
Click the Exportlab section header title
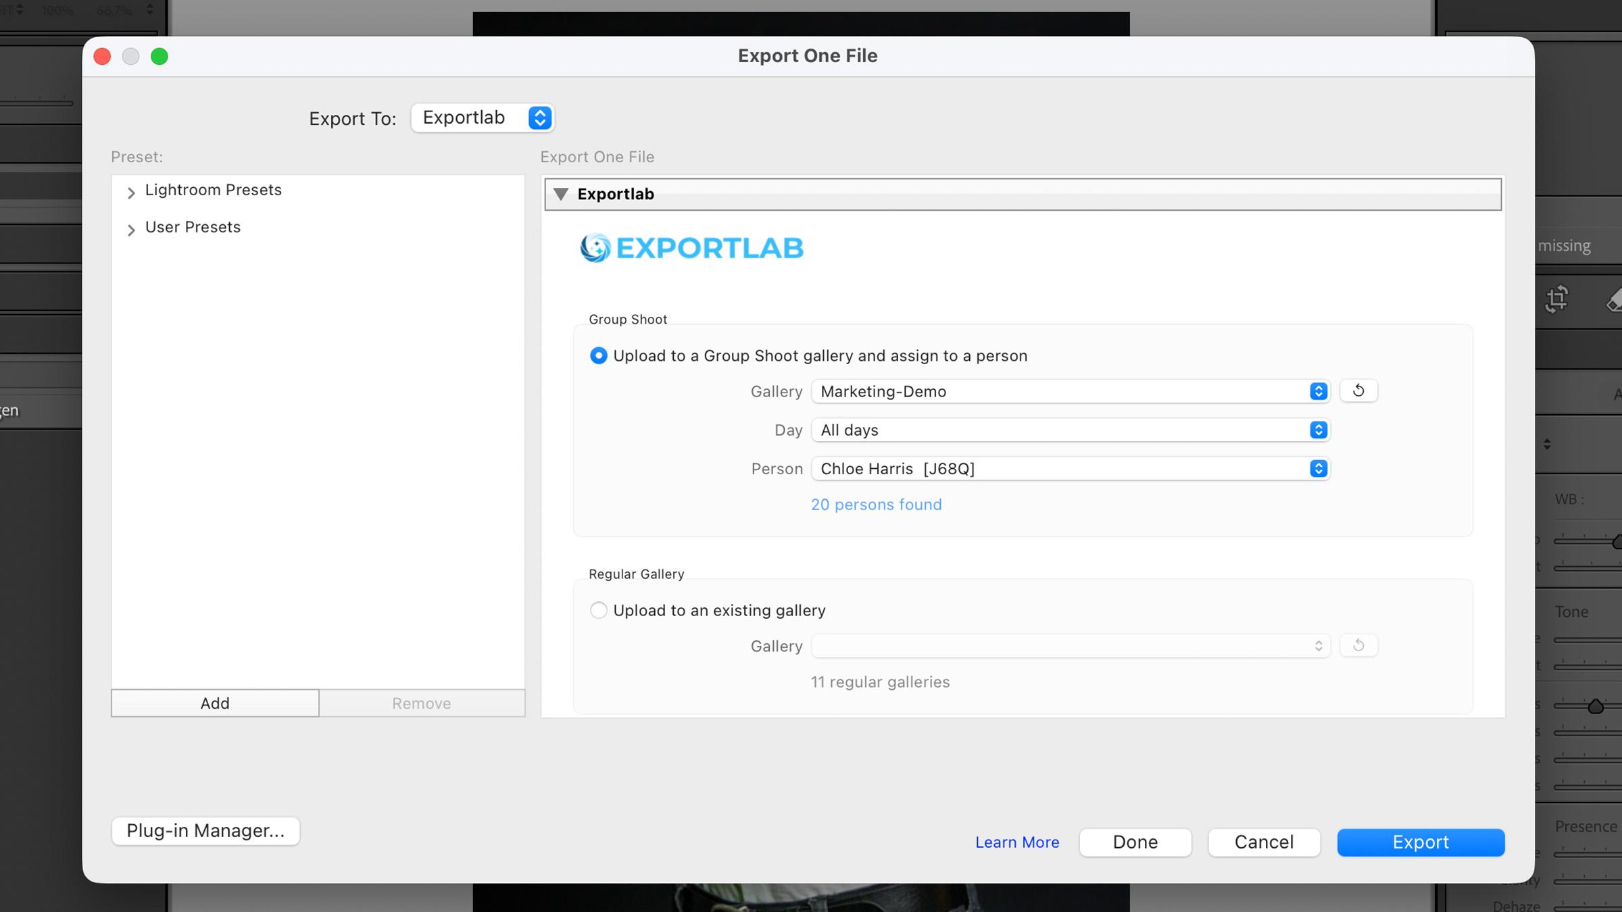coord(616,195)
